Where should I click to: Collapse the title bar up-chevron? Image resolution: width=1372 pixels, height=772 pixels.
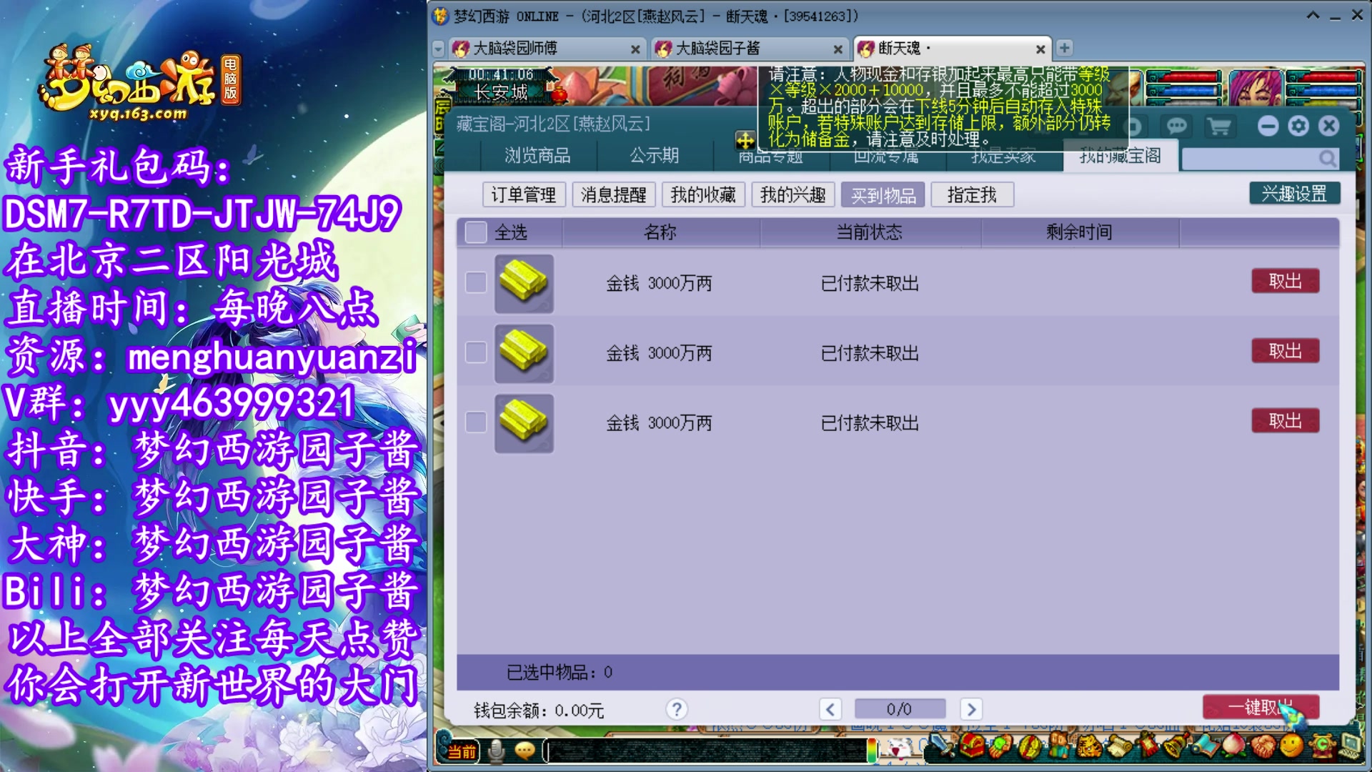(1313, 15)
